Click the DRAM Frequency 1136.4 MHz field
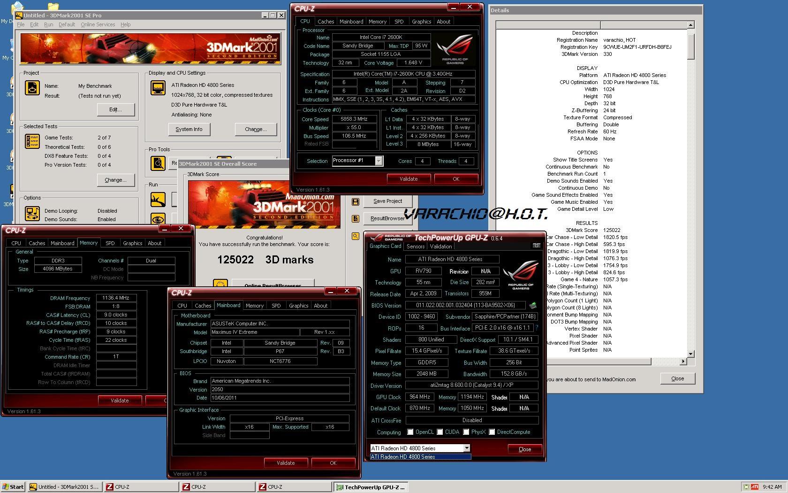 coord(116,298)
